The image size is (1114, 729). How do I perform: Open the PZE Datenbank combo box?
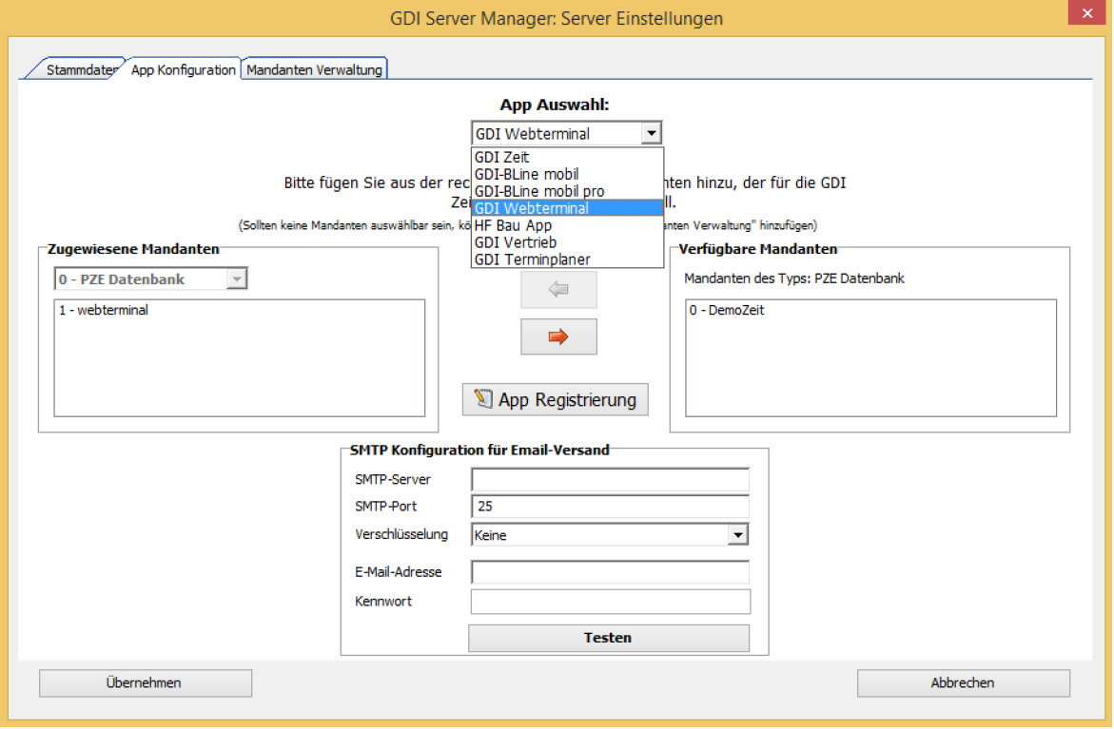pos(237,279)
